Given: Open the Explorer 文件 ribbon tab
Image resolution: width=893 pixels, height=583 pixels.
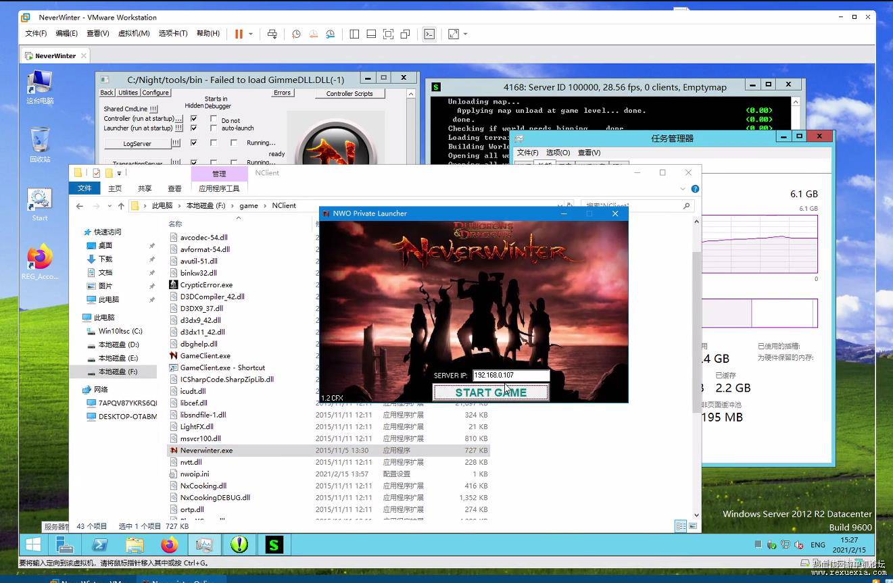Looking at the screenshot, I should pos(85,188).
